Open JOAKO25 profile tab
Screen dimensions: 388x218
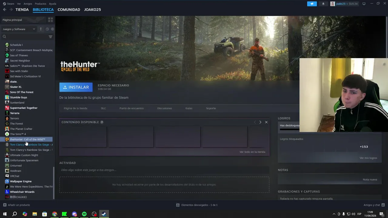[x=92, y=10]
